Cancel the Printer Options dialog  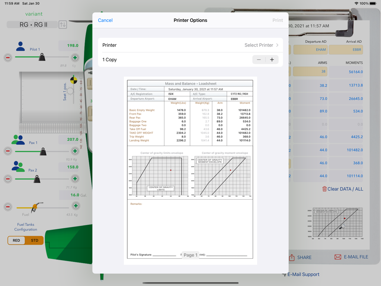point(105,20)
